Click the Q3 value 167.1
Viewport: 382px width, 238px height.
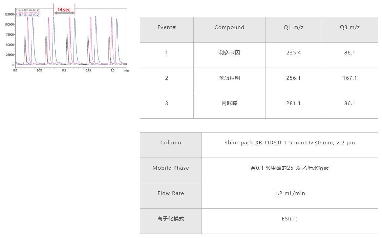[350, 78]
